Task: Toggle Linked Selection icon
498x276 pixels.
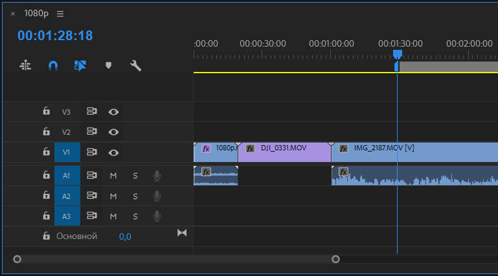Action: click(x=80, y=65)
